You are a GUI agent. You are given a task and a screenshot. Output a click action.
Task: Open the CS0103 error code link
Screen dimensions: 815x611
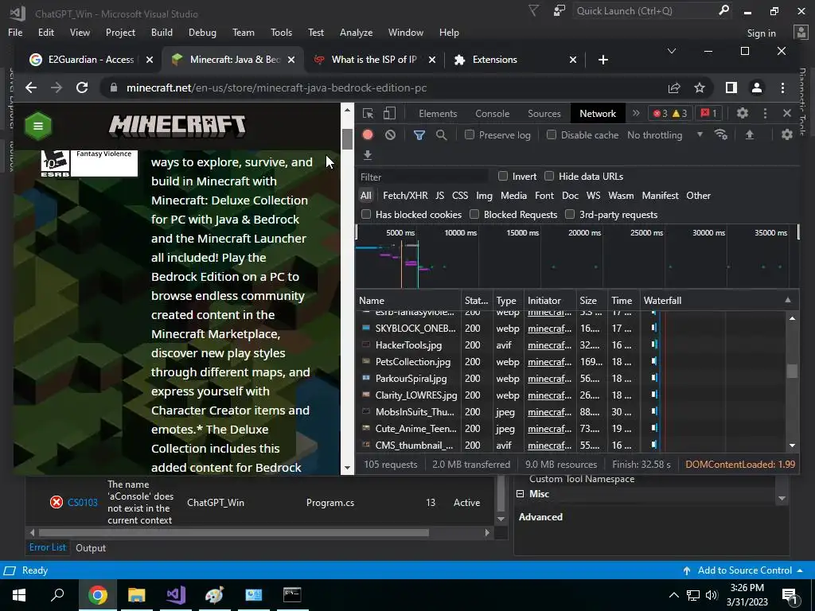coord(82,503)
